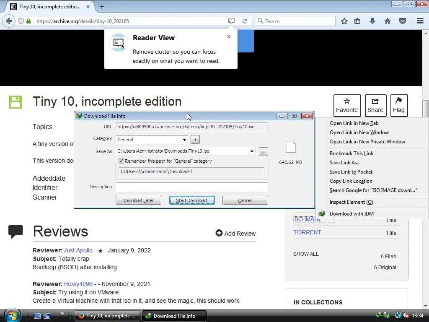
Task: Save page to Pocket icon
Action: (x=403, y=21)
